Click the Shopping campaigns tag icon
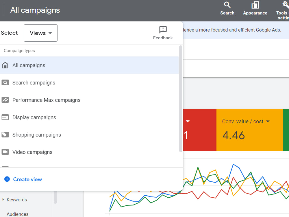289x217 pixels. [5, 135]
